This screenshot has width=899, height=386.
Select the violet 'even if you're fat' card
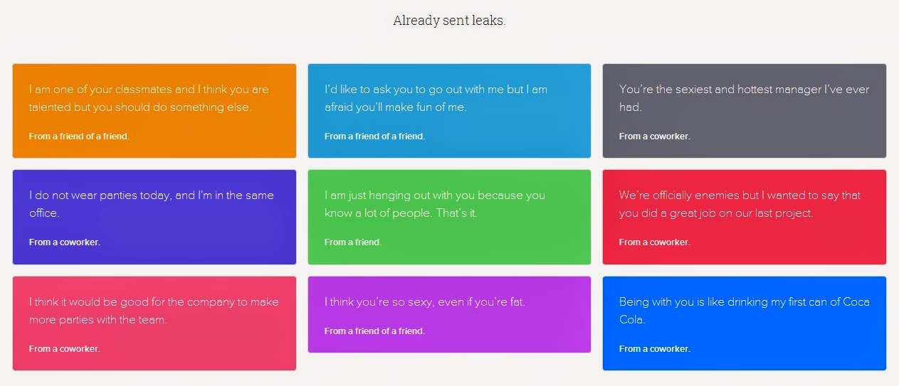[x=449, y=314]
